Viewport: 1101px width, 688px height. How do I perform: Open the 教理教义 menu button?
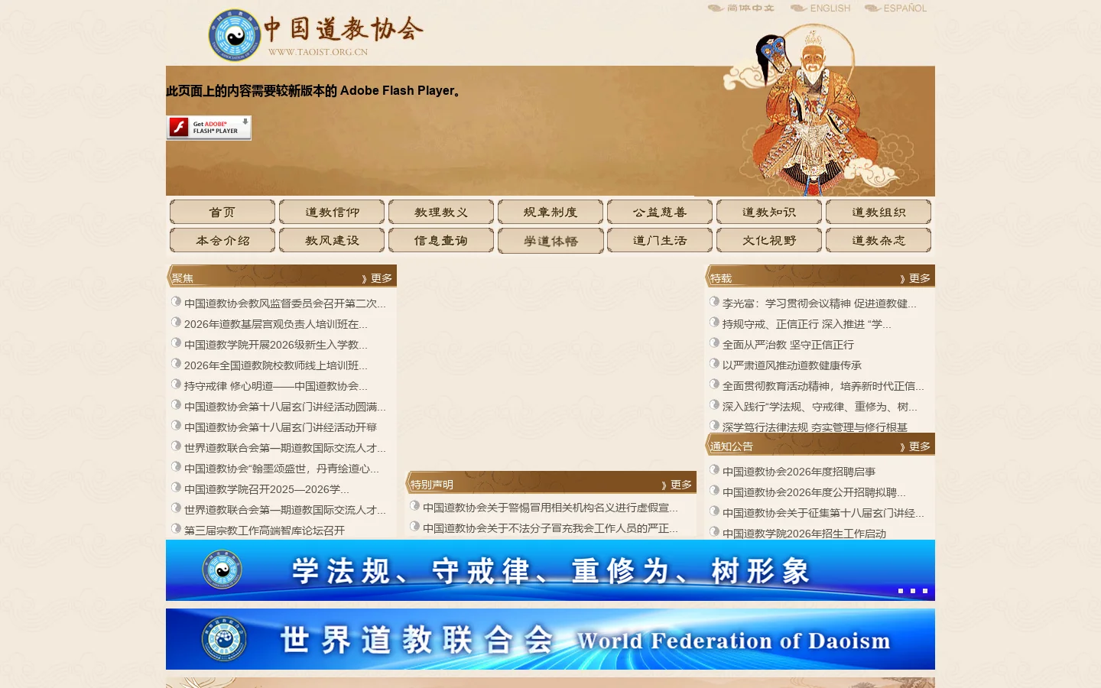click(x=441, y=212)
